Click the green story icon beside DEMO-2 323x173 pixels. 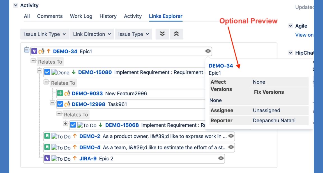coord(47,136)
